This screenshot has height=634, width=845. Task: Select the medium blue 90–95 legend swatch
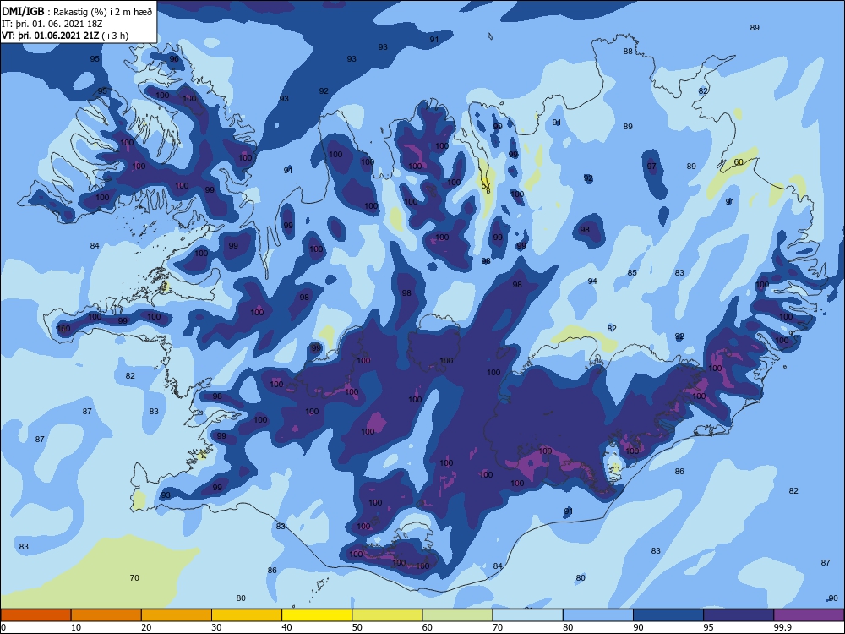pyautogui.click(x=668, y=615)
